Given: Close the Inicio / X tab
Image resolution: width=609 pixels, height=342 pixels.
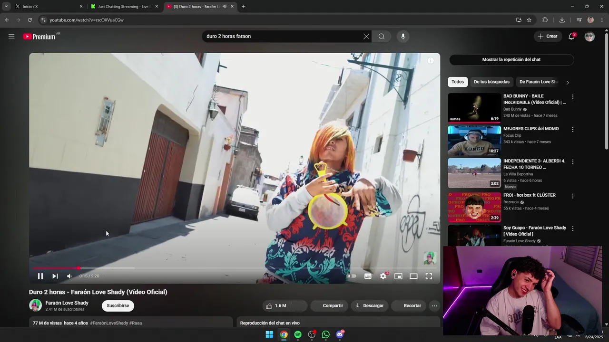Looking at the screenshot, I should 81,7.
